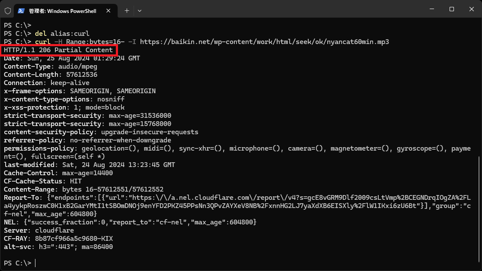Click the CF-RAY header value
Viewport: 482px width, 271px height.
pos(74,239)
